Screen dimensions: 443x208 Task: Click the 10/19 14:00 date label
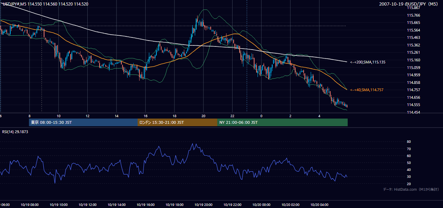tap(116, 205)
